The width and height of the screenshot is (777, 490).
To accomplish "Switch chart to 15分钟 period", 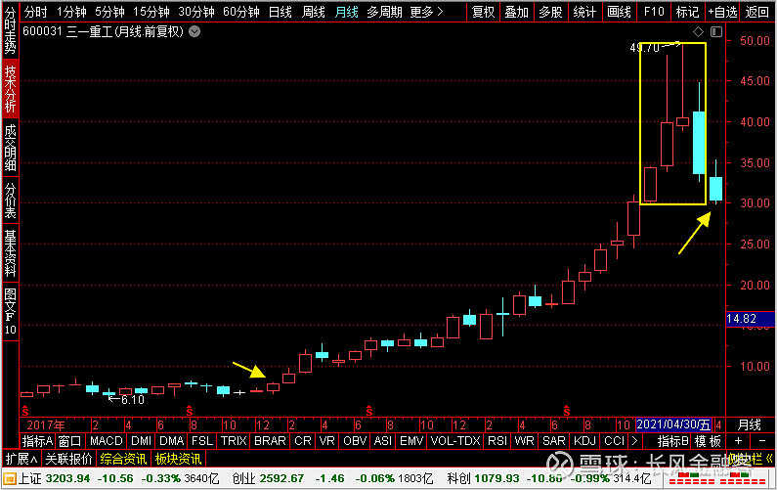I will 151,12.
